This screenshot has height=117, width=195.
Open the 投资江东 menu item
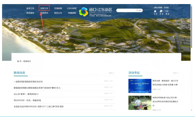coord(30,8)
